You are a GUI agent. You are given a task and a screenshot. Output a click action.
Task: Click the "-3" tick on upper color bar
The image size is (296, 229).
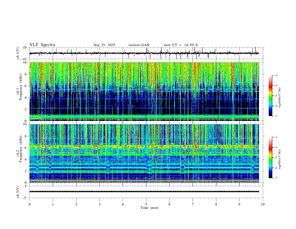coord(276,75)
